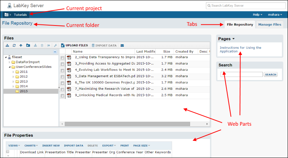Click the DataForImport folder icon
Image resolution: width=288 pixels, height=158 pixels.
pyautogui.click(x=13, y=62)
